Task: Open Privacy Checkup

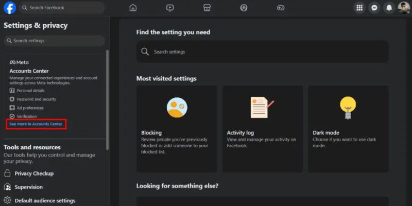Action: pyautogui.click(x=34, y=174)
